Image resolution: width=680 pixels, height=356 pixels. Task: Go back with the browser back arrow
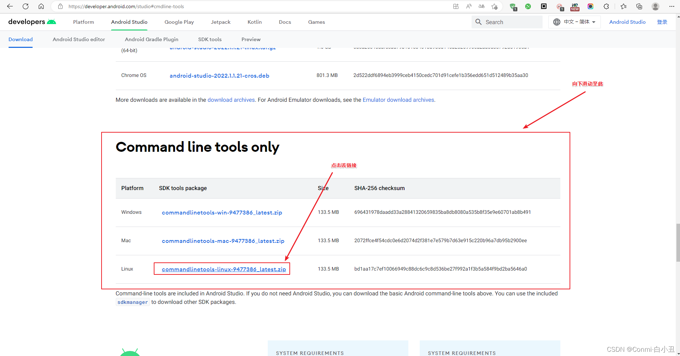tap(10, 6)
